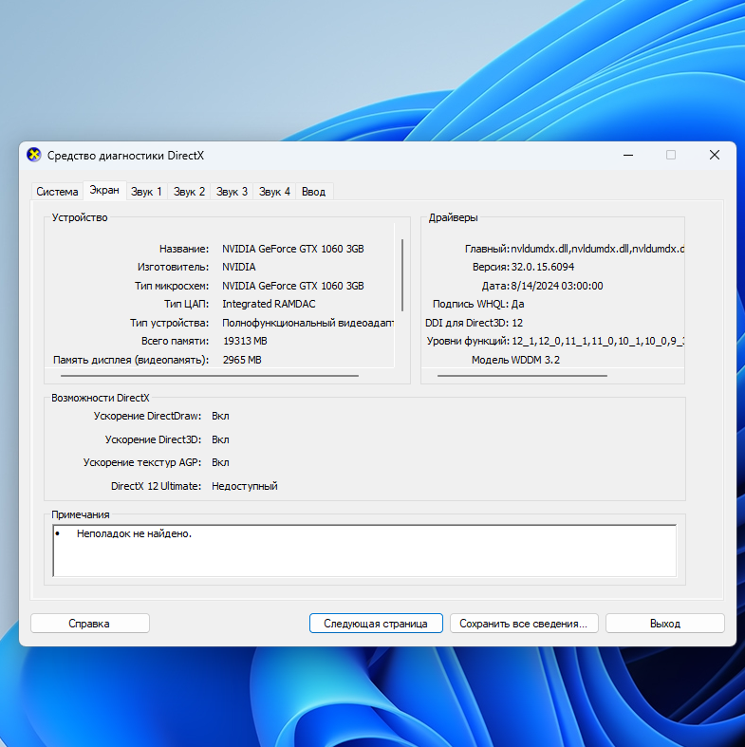Click the driver version 32.0.15.6094
The image size is (745, 747).
click(543, 267)
